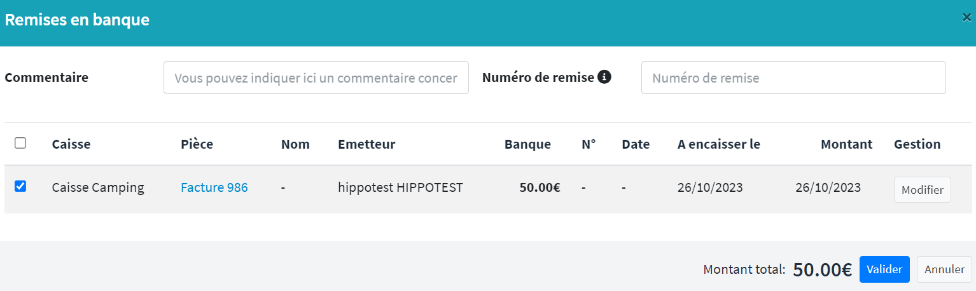Click the Pièce column header
This screenshot has height=291, width=976.
(x=197, y=144)
